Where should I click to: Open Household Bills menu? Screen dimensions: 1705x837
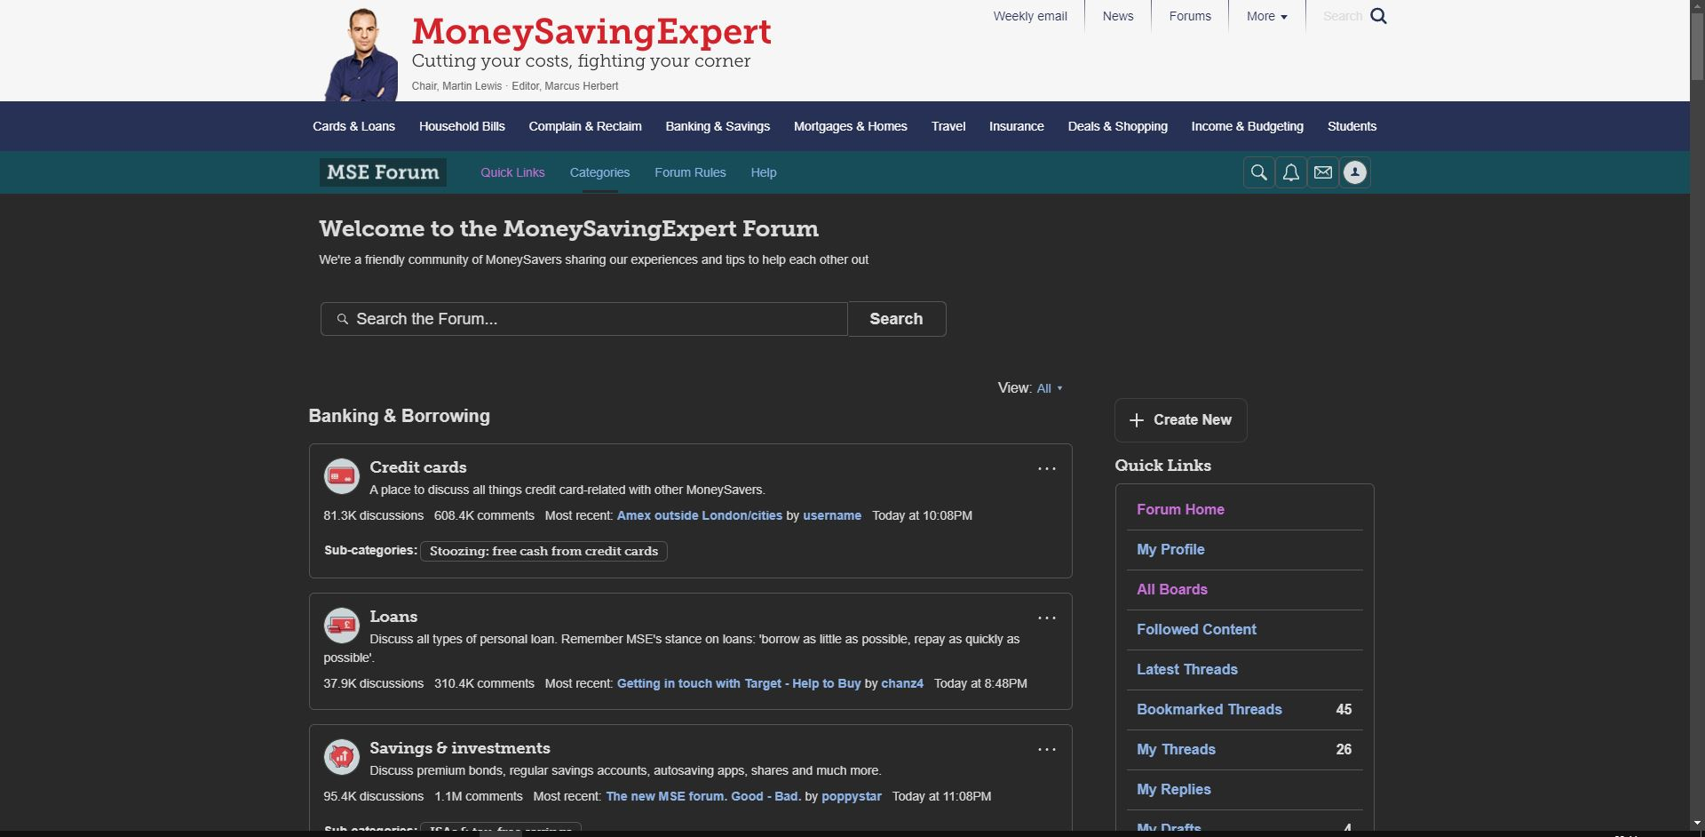tap(462, 126)
